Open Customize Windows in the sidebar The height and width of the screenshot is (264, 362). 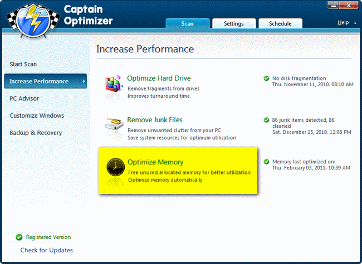[x=37, y=116]
